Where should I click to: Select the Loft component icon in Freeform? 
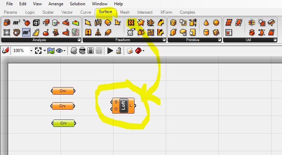(131, 23)
